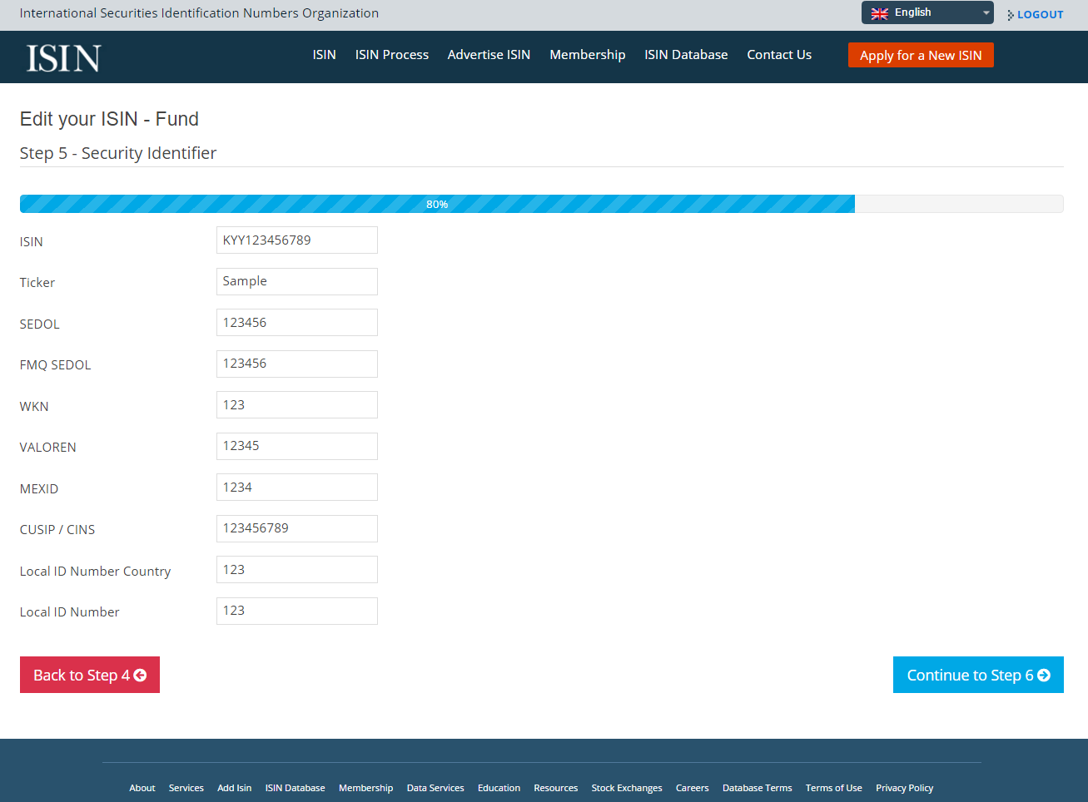Click the UK flag icon in the language selector
Screen dimensions: 1088x802
[880, 12]
